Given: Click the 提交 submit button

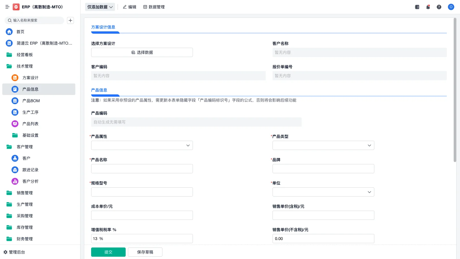Looking at the screenshot, I should (108, 252).
